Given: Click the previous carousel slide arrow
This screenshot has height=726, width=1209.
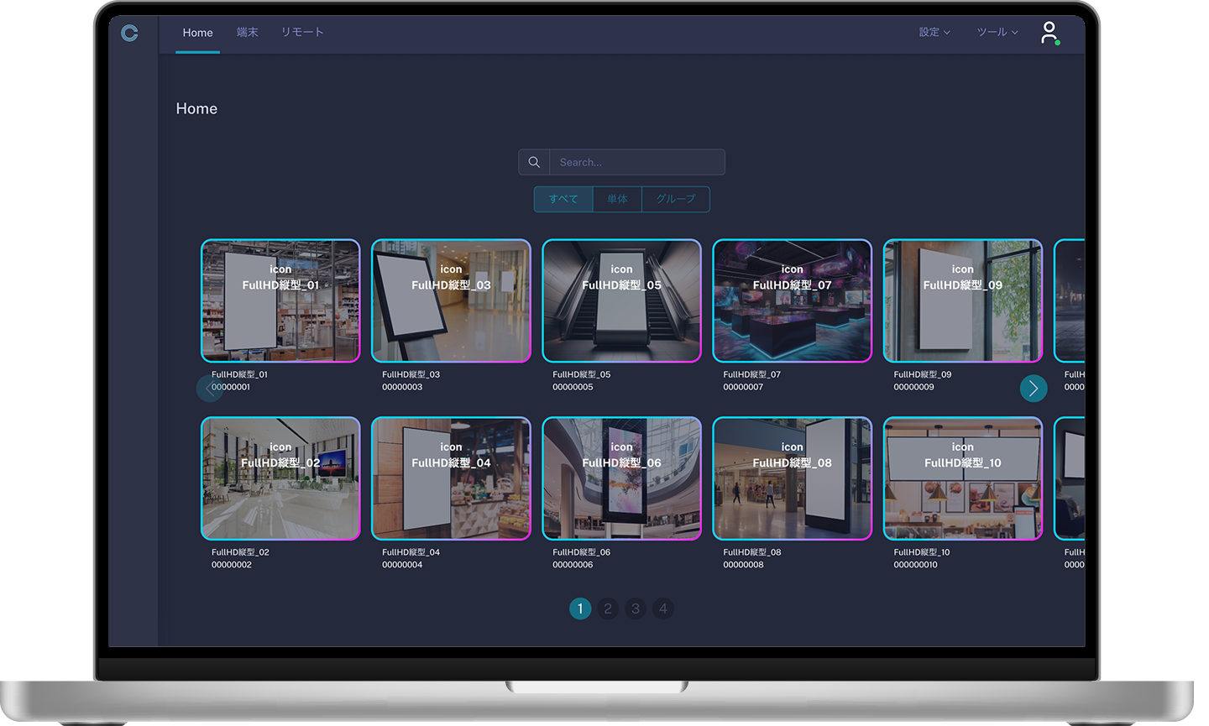Looking at the screenshot, I should (x=209, y=388).
